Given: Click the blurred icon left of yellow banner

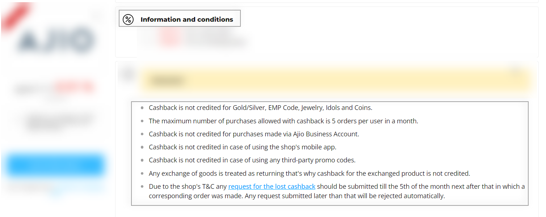Looking at the screenshot, I should coord(127,74).
